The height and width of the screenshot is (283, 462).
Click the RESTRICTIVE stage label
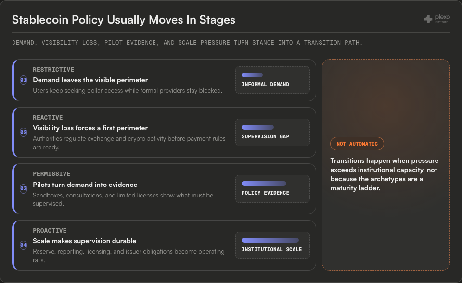(53, 70)
